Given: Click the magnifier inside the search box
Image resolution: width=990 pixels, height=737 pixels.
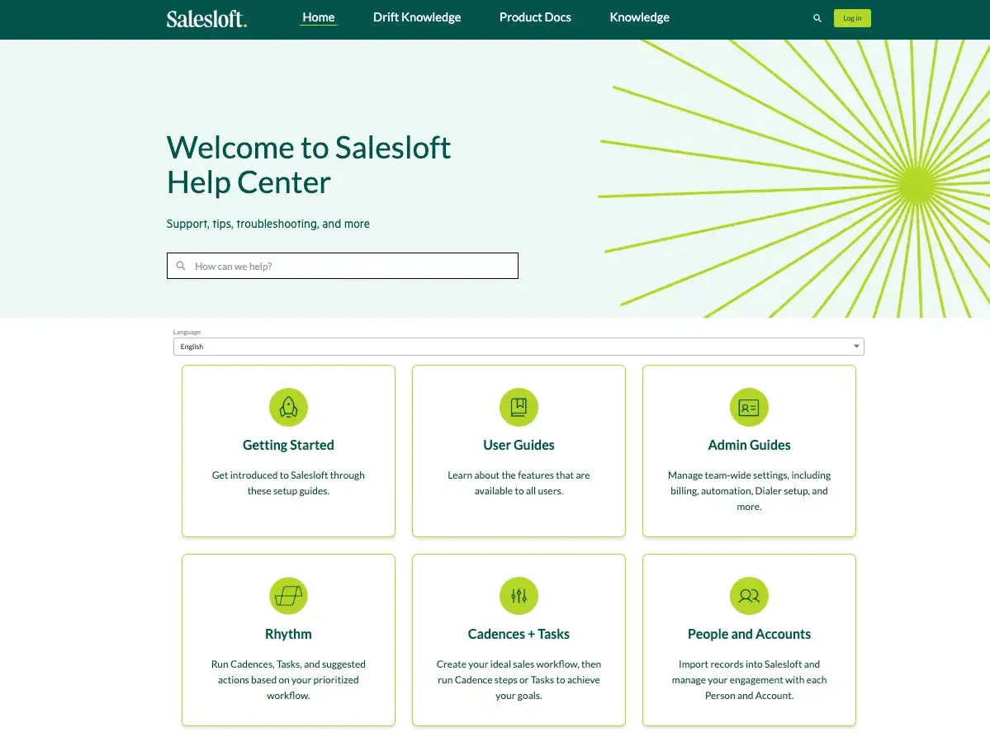Looking at the screenshot, I should [181, 265].
